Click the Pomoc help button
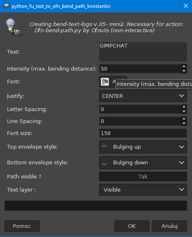Viewport: 192px width, 237px height. point(22,226)
